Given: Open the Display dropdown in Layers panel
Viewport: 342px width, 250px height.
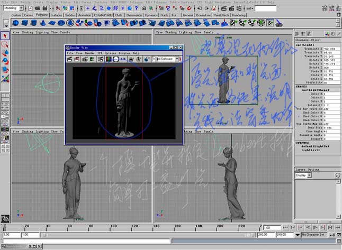Looking at the screenshot, I should (309, 175).
